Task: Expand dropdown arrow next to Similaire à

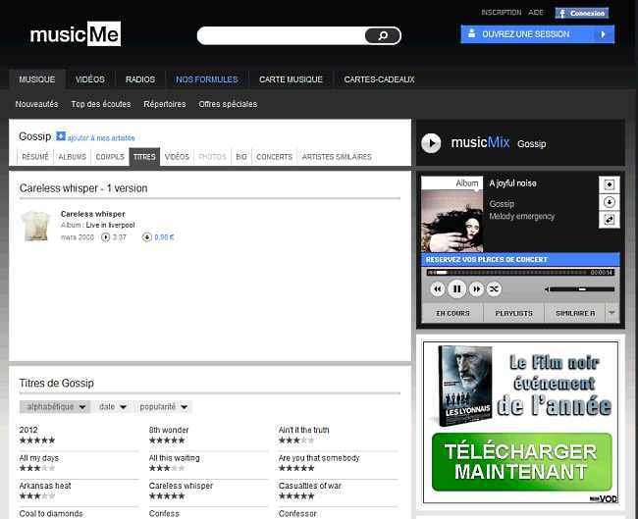Action: pyautogui.click(x=611, y=313)
